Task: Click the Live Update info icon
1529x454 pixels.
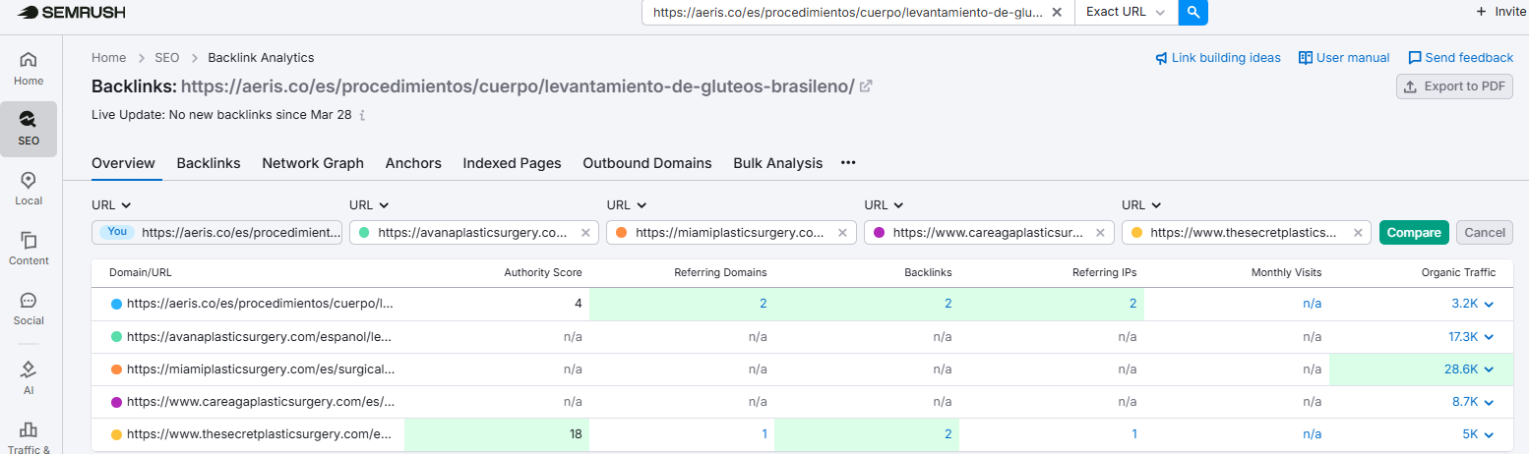Action: point(362,115)
